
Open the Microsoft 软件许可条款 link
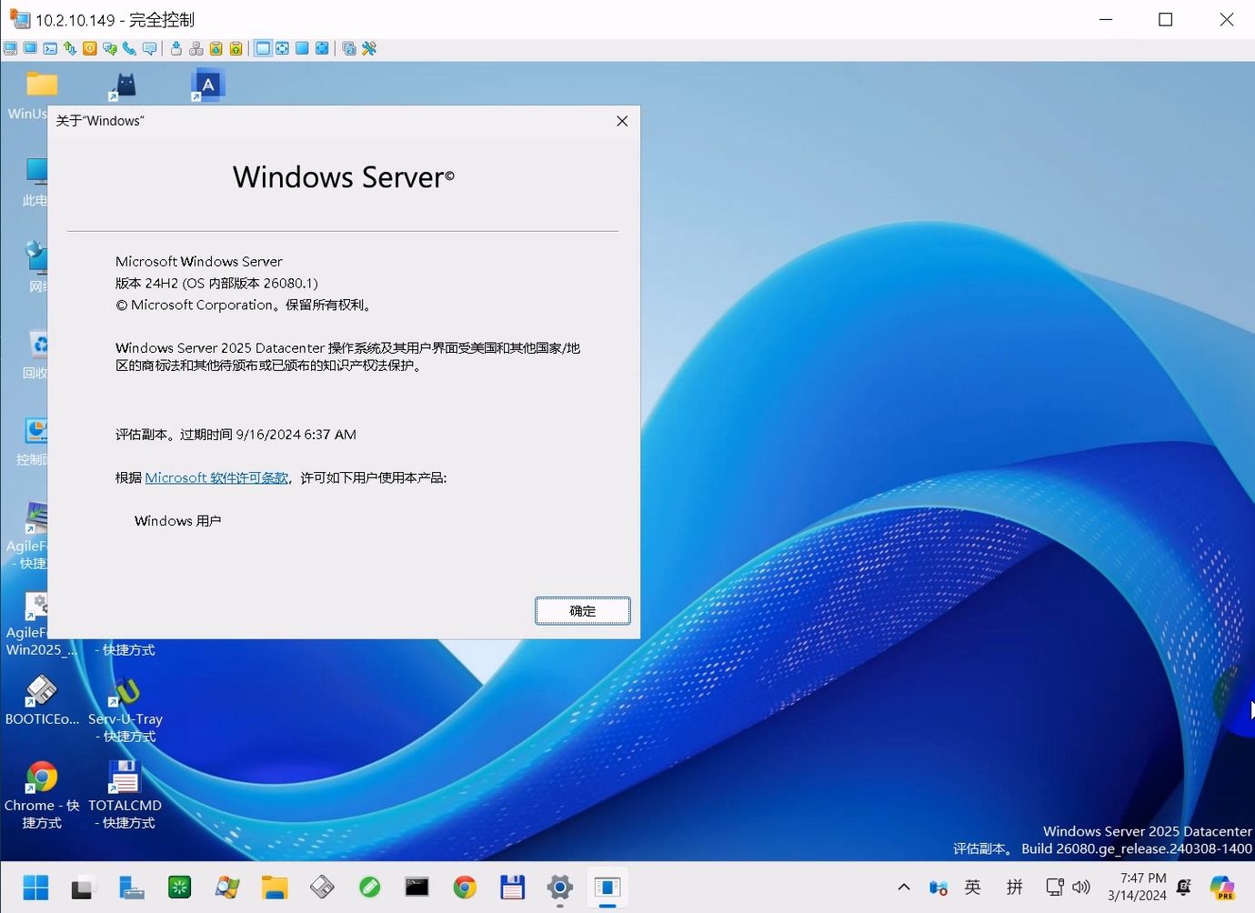(x=216, y=477)
